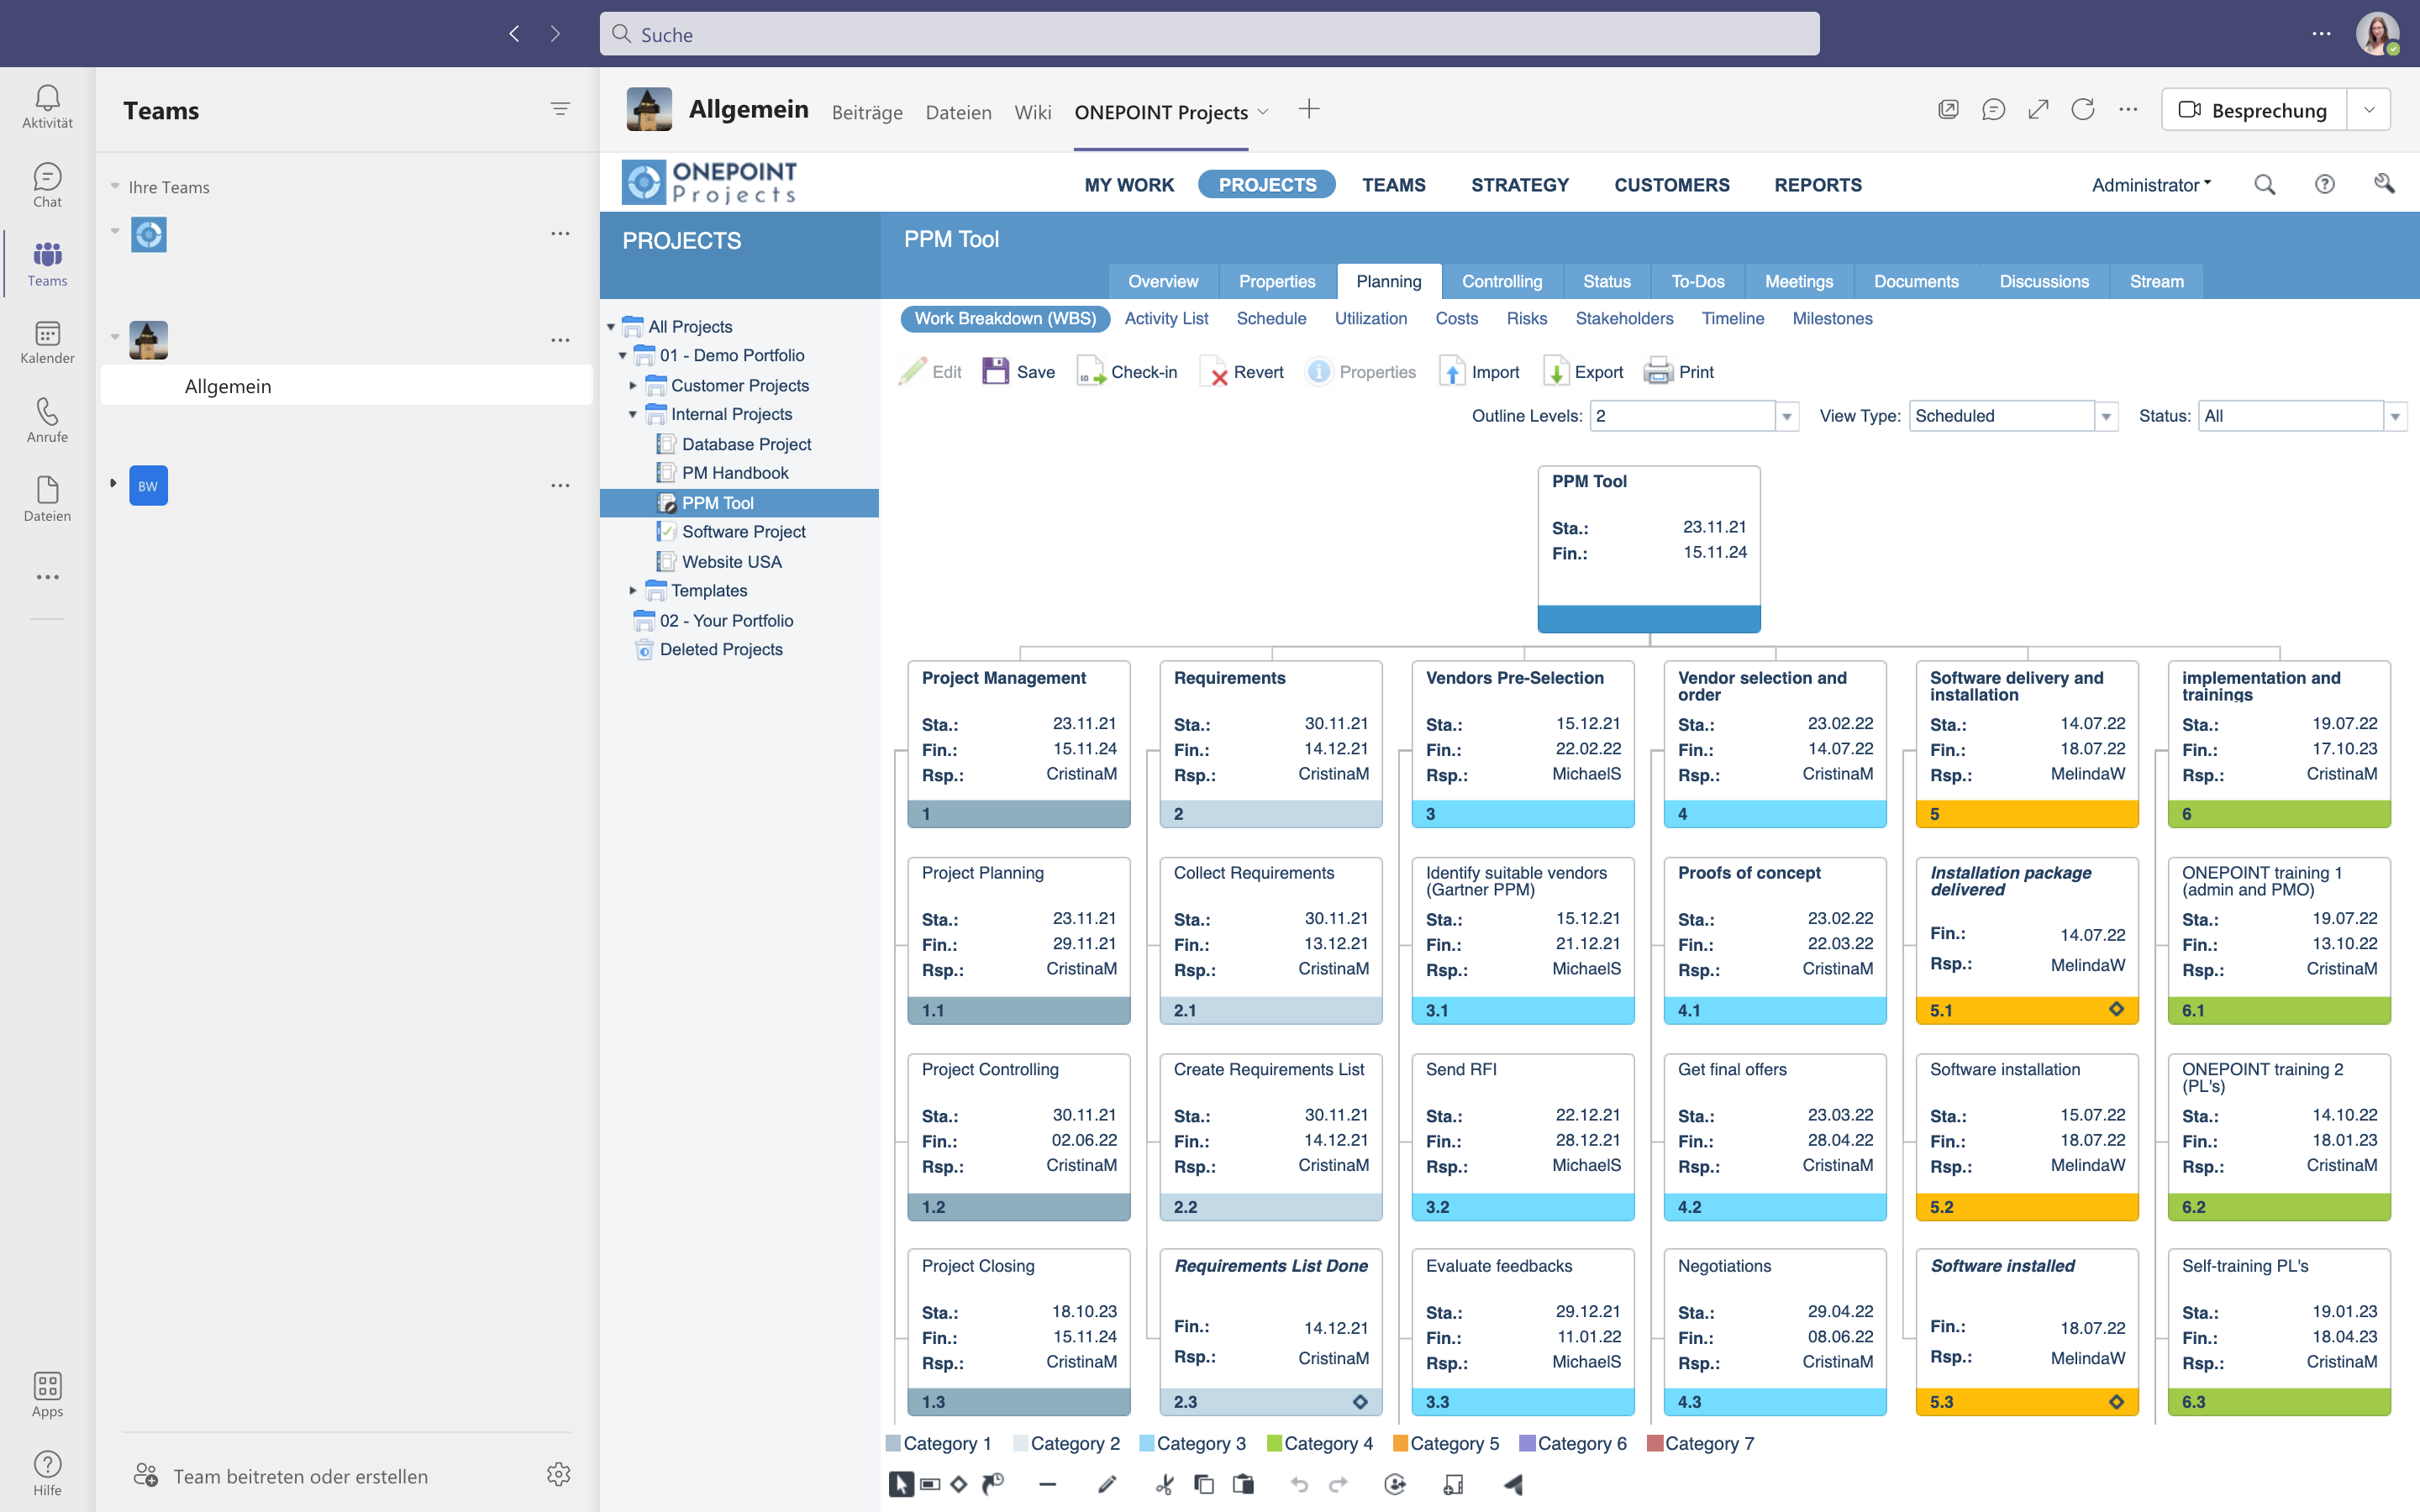Screen dimensions: 2420x1512
Task: Select the Proofs of concept WBS box
Action: click(x=1774, y=940)
